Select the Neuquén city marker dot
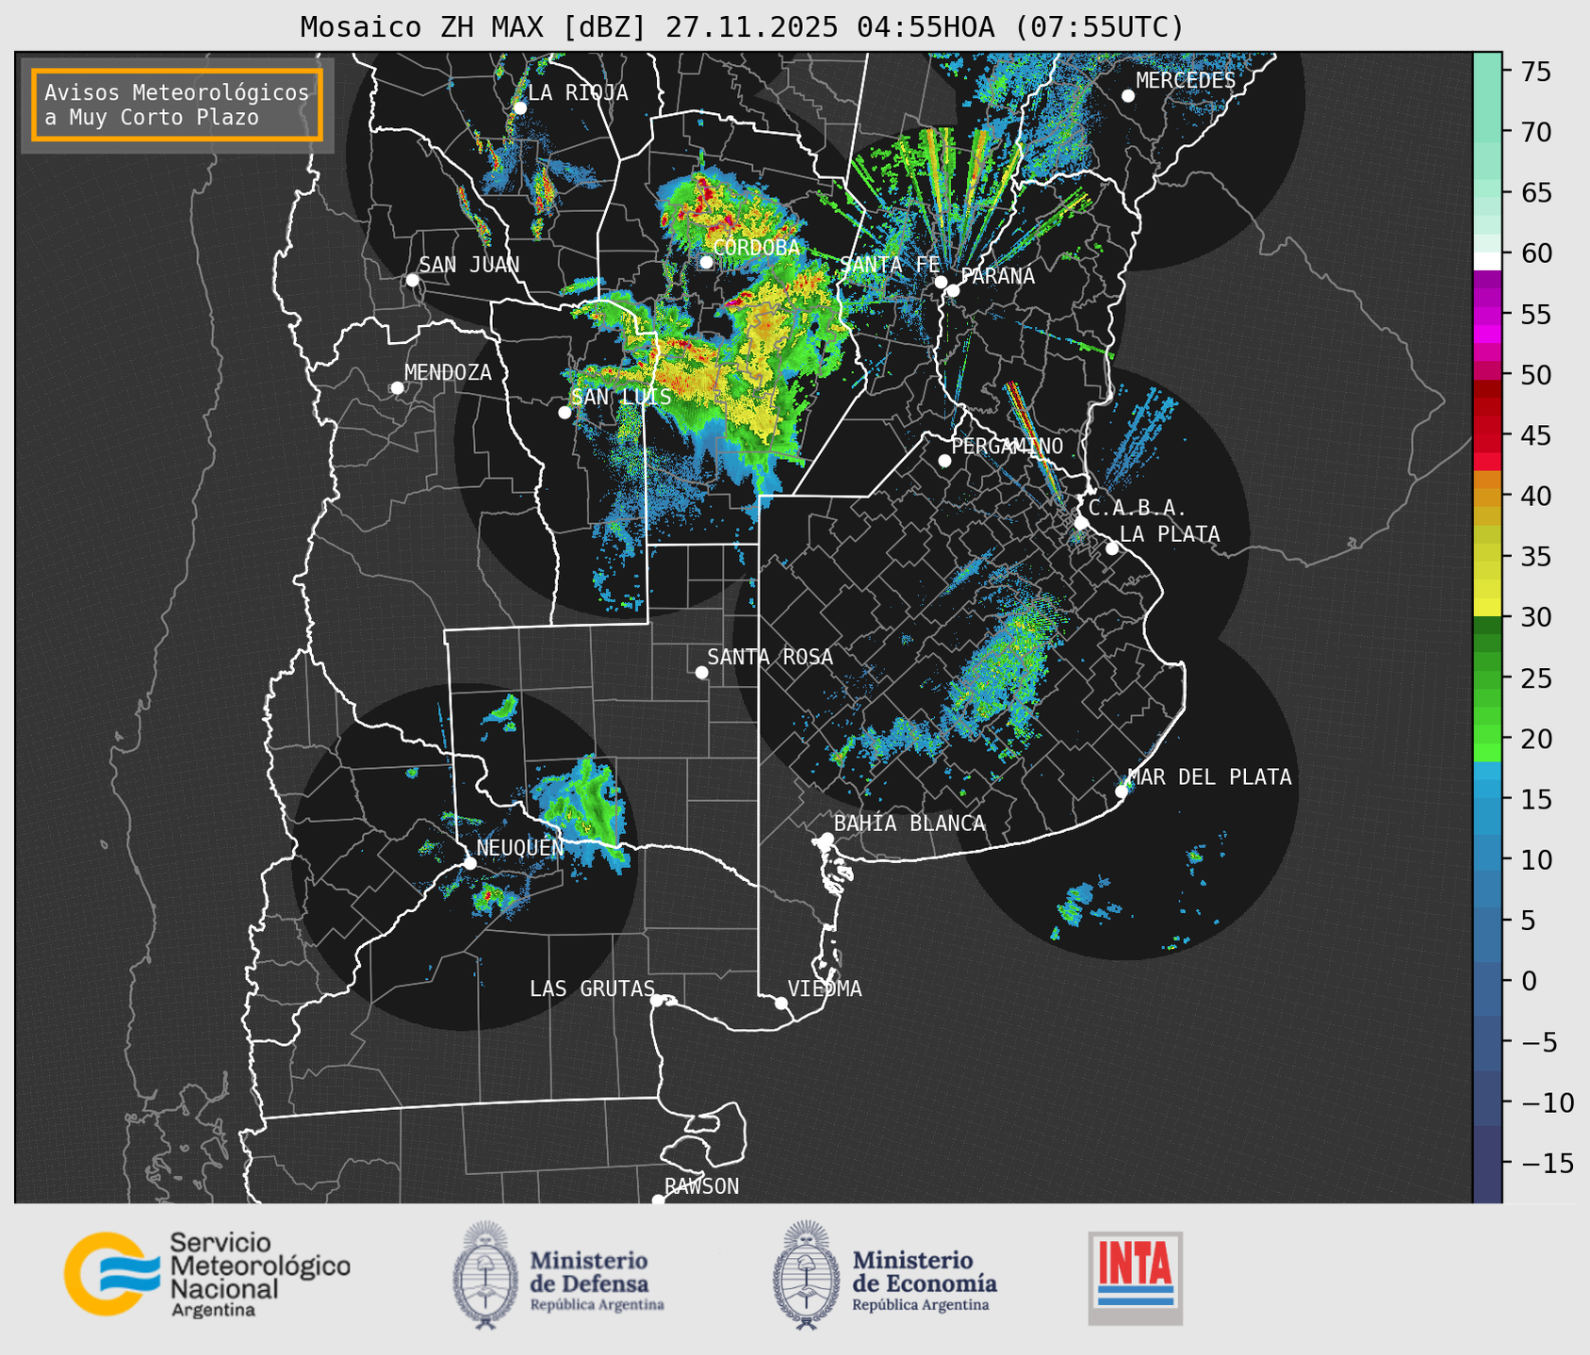The width and height of the screenshot is (1590, 1355). tap(469, 863)
